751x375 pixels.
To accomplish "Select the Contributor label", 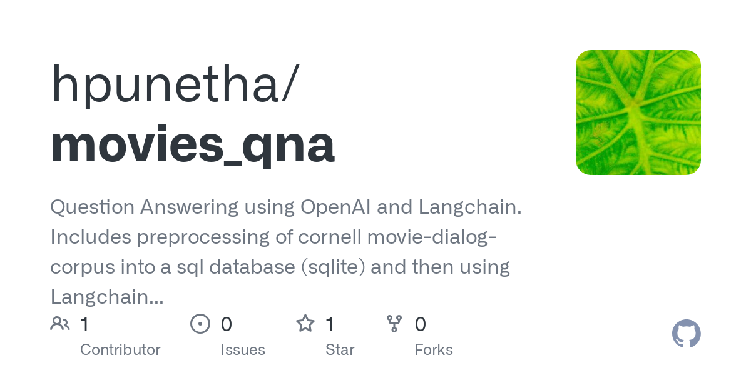I will [120, 350].
